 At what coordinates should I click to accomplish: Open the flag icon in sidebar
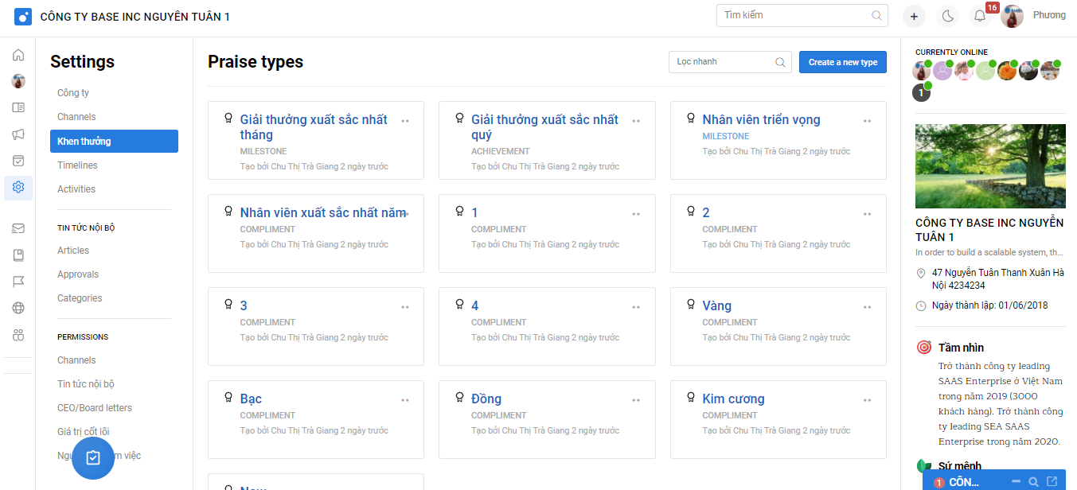click(x=18, y=282)
